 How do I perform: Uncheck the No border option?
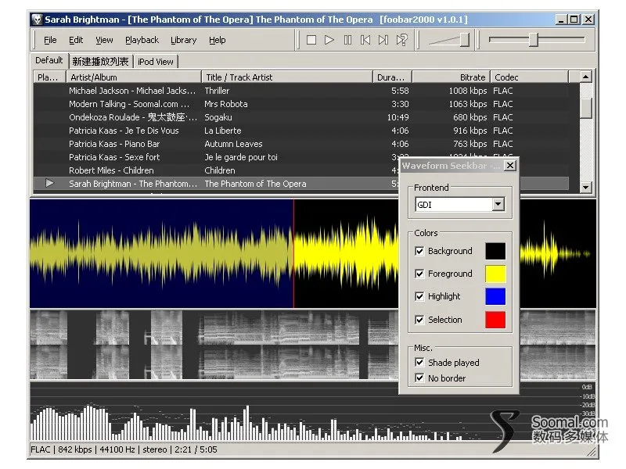coord(419,378)
